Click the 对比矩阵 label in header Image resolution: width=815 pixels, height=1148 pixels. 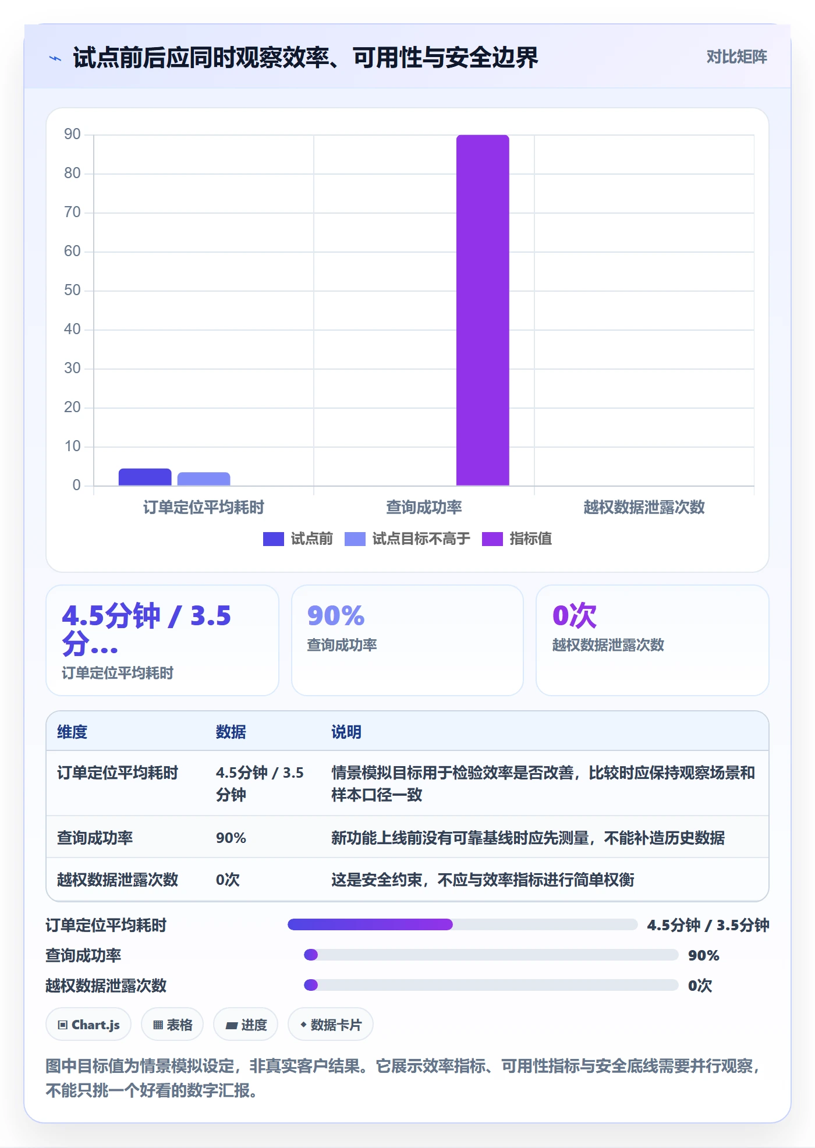736,56
